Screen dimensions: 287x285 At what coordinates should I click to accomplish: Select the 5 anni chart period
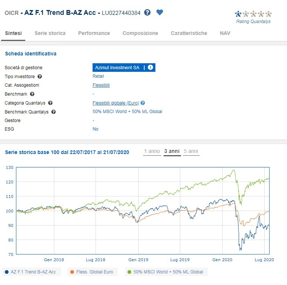click(191, 151)
